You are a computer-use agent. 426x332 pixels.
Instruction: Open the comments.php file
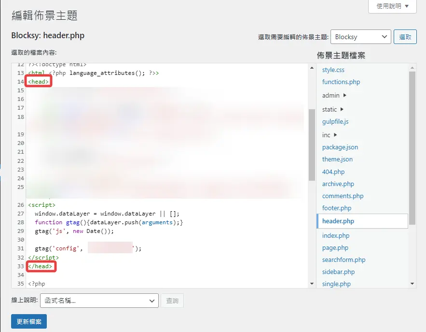pyautogui.click(x=343, y=196)
